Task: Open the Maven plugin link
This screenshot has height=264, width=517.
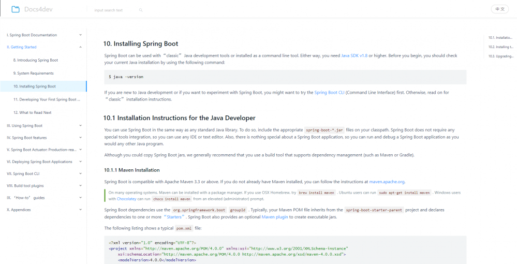Action: [275, 217]
